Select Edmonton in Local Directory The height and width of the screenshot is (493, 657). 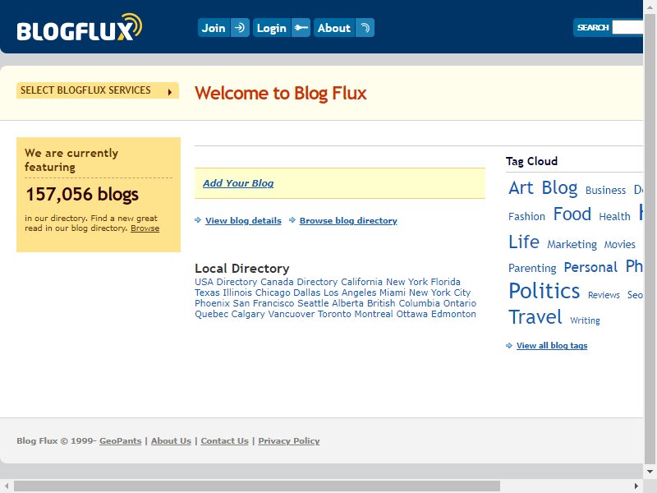pyautogui.click(x=453, y=314)
